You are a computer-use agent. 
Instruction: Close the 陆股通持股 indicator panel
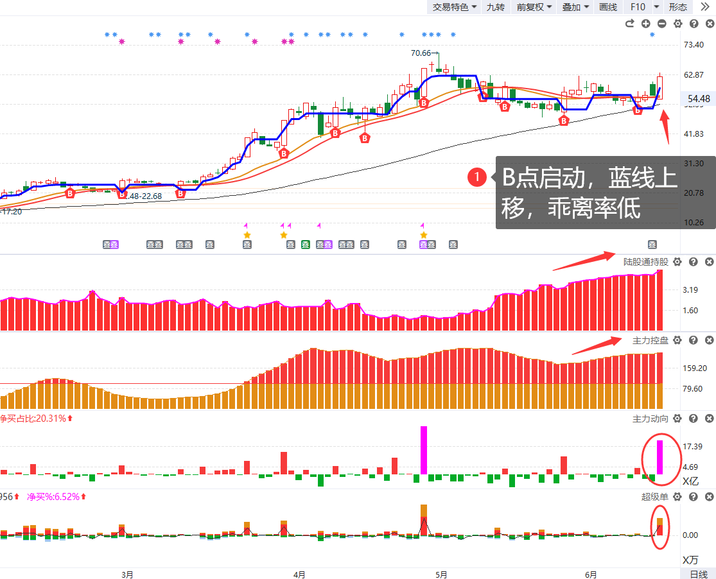pyautogui.click(x=709, y=262)
